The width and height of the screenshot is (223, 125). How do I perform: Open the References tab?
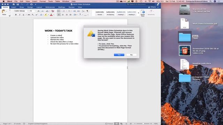coord(50,7)
